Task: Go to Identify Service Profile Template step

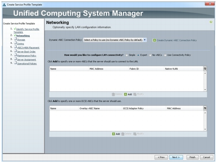Action: click(x=26, y=31)
